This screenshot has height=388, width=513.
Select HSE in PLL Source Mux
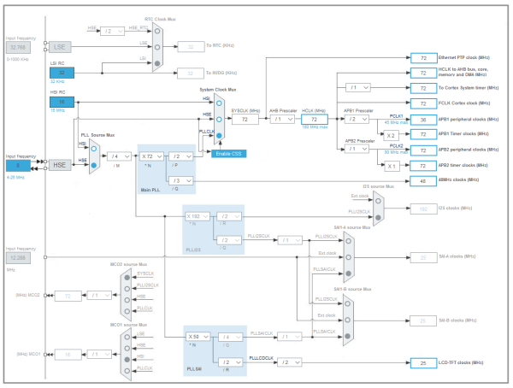pyautogui.click(x=92, y=164)
